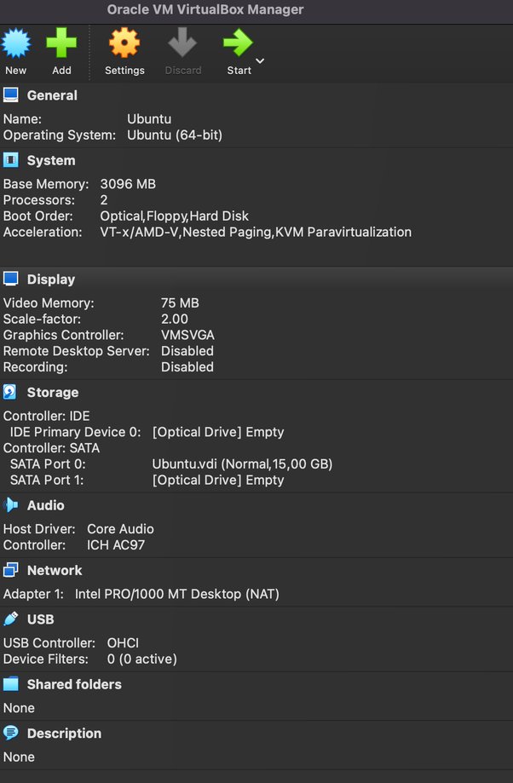Click the Storage section disk icon
The width and height of the screenshot is (513, 783).
tap(12, 392)
